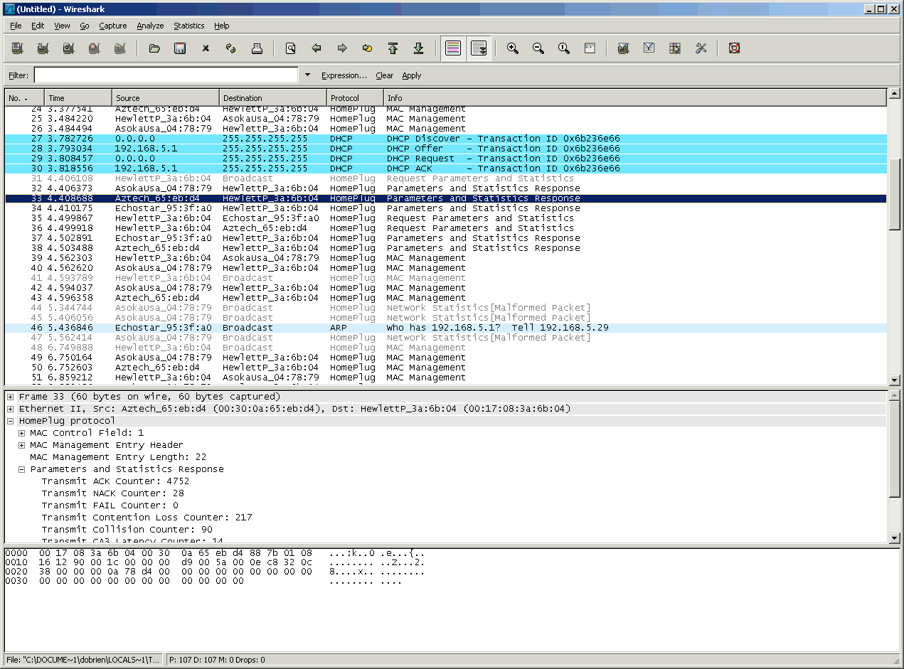
Task: Toggle packet list colorize button
Action: 453,48
